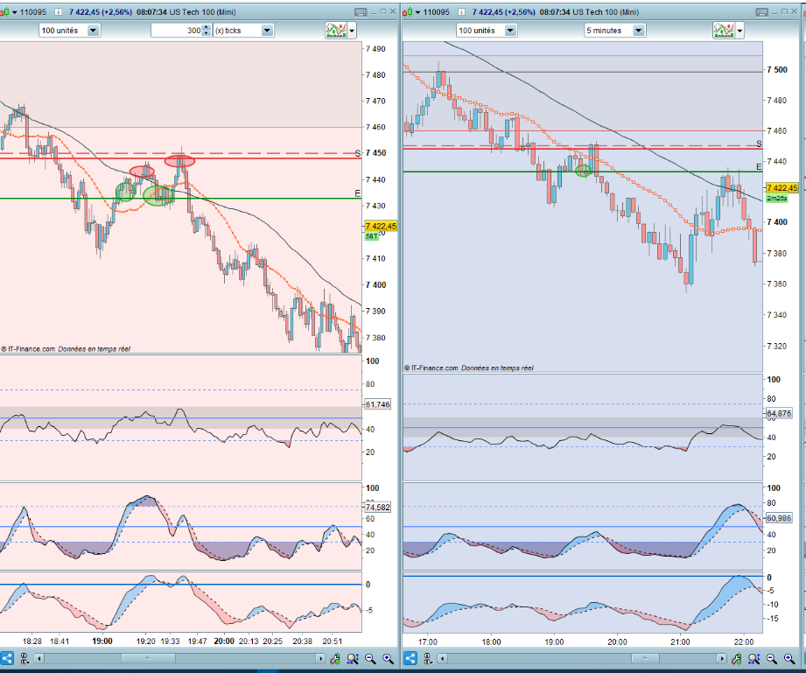The image size is (806, 673).
Task: Click the E entry level marker on right chart
Action: point(759,167)
